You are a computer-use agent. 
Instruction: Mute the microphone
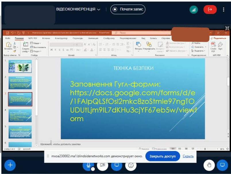pyautogui.click(x=88, y=165)
